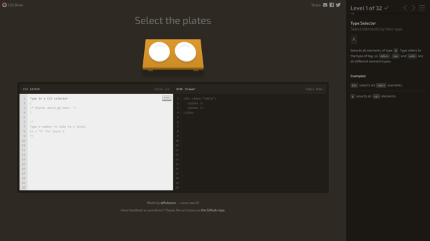Open the Github repo link

point(213,210)
